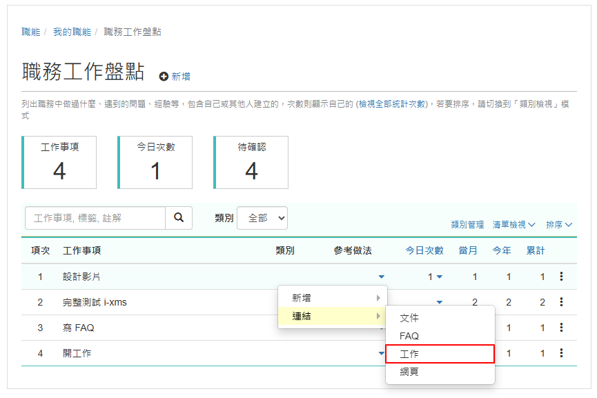597x398 pixels.
Task: Open the three-dot menu for 設計影片 row
Action: click(561, 277)
